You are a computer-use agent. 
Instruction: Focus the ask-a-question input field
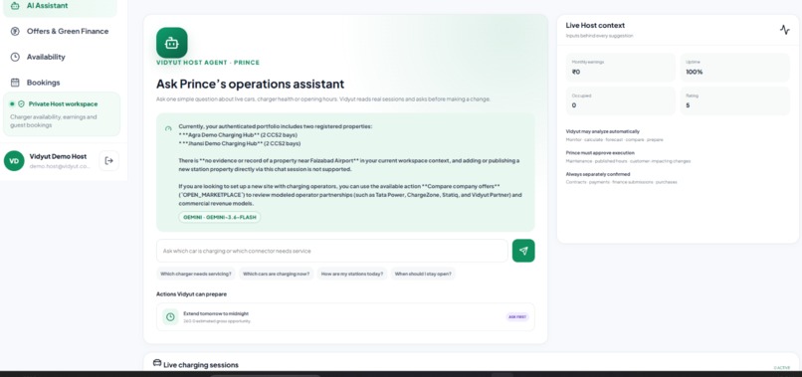(x=332, y=251)
